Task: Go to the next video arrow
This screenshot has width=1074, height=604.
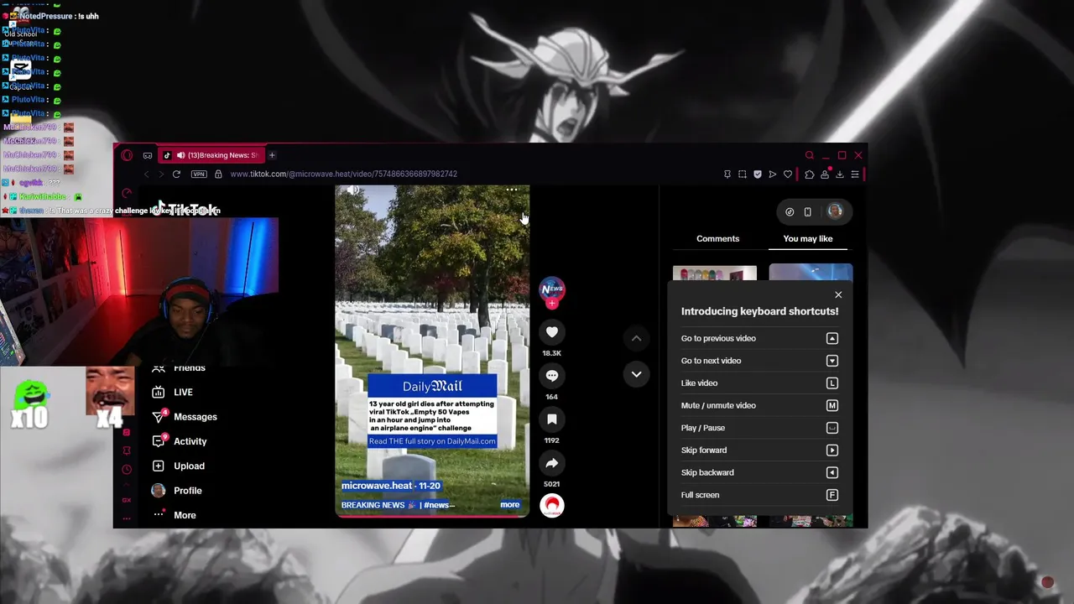Action: [x=636, y=374]
